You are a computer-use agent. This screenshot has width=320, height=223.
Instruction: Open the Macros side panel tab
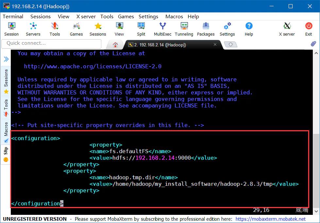click(6, 132)
